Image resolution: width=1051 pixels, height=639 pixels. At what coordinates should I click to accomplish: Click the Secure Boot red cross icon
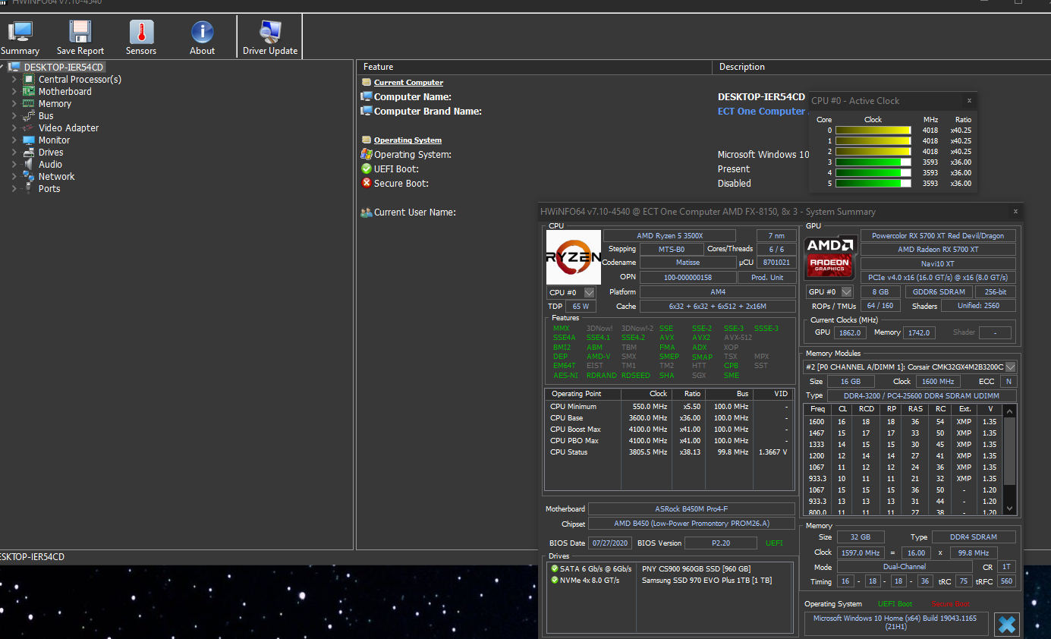367,183
